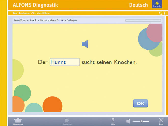Click the word input field containing Hunnt
Viewport: 168px width, 126px height.
65,62
